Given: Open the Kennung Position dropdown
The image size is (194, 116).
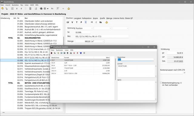Looking at the screenshot, I should point(84,28).
